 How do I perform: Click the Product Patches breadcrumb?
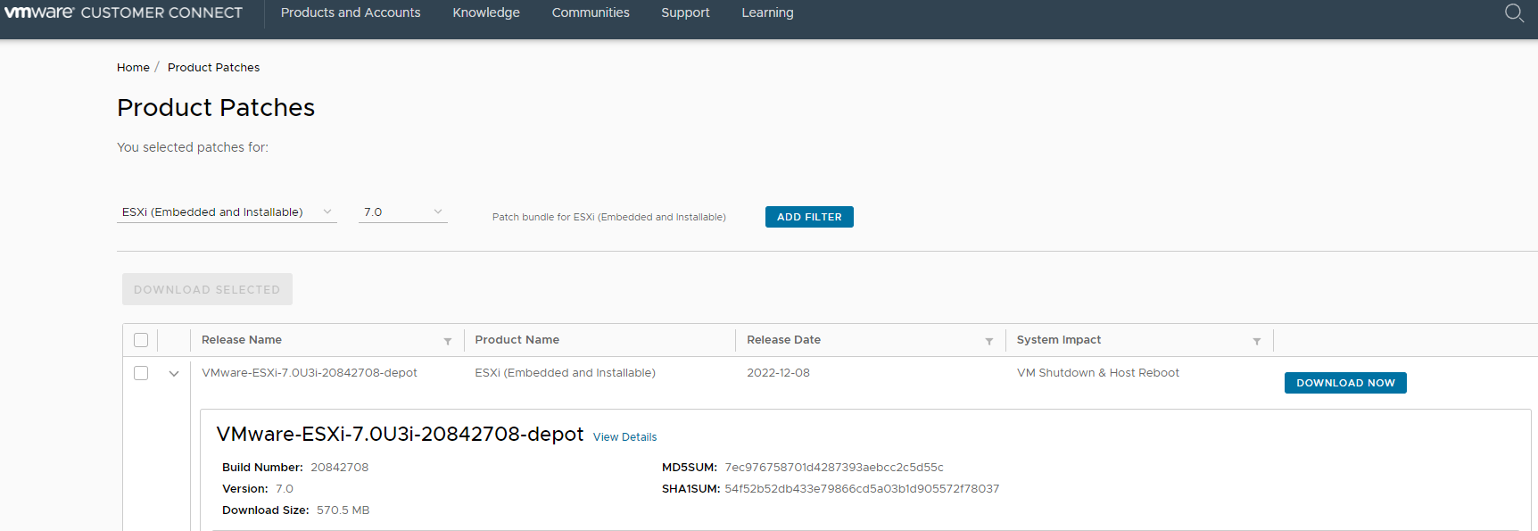coord(213,67)
